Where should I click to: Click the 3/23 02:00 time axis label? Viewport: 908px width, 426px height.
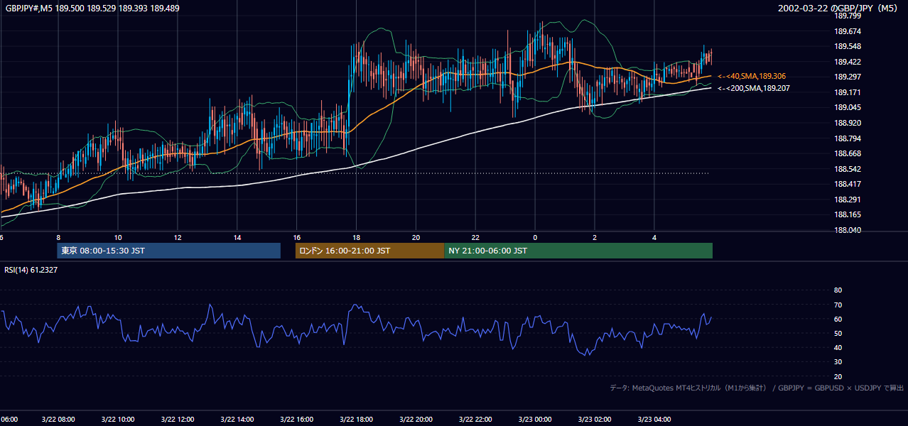[x=595, y=420]
